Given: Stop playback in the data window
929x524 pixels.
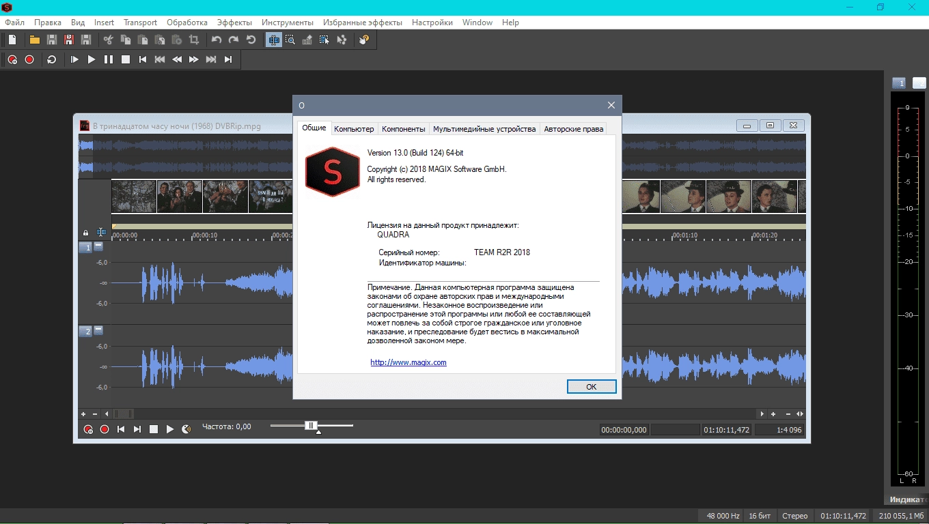Looking at the screenshot, I should click(x=154, y=429).
